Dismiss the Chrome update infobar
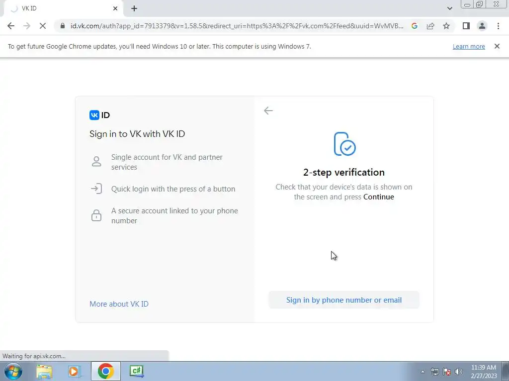 tap(497, 46)
